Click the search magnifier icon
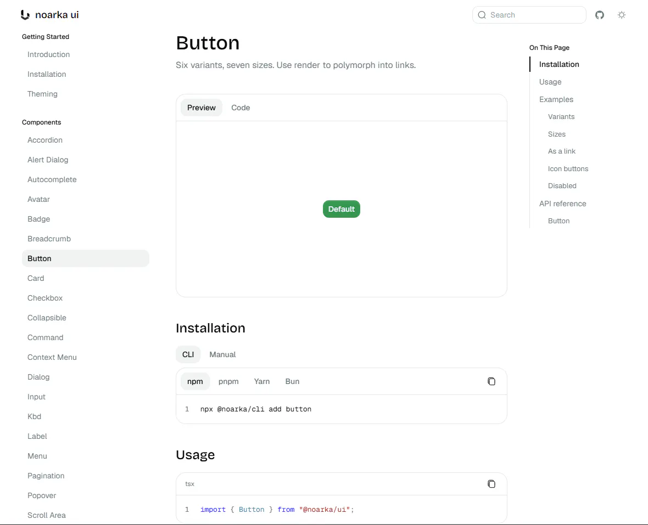 pos(482,15)
